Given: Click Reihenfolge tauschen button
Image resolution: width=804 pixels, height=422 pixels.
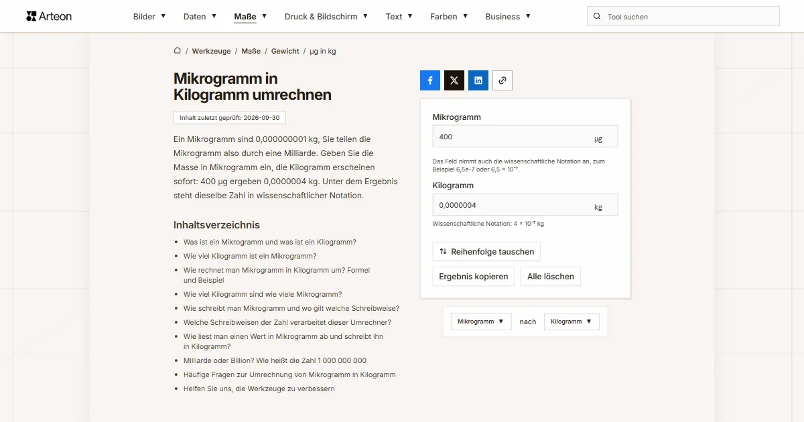Looking at the screenshot, I should 486,252.
